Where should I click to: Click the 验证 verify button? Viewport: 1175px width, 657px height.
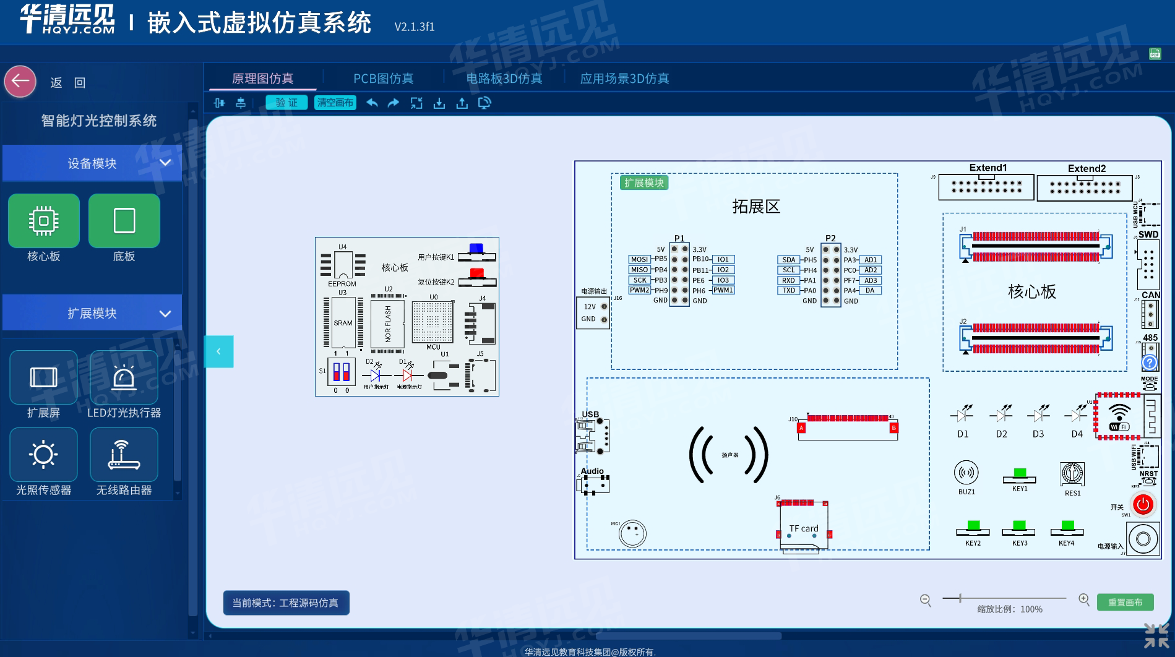coord(286,103)
